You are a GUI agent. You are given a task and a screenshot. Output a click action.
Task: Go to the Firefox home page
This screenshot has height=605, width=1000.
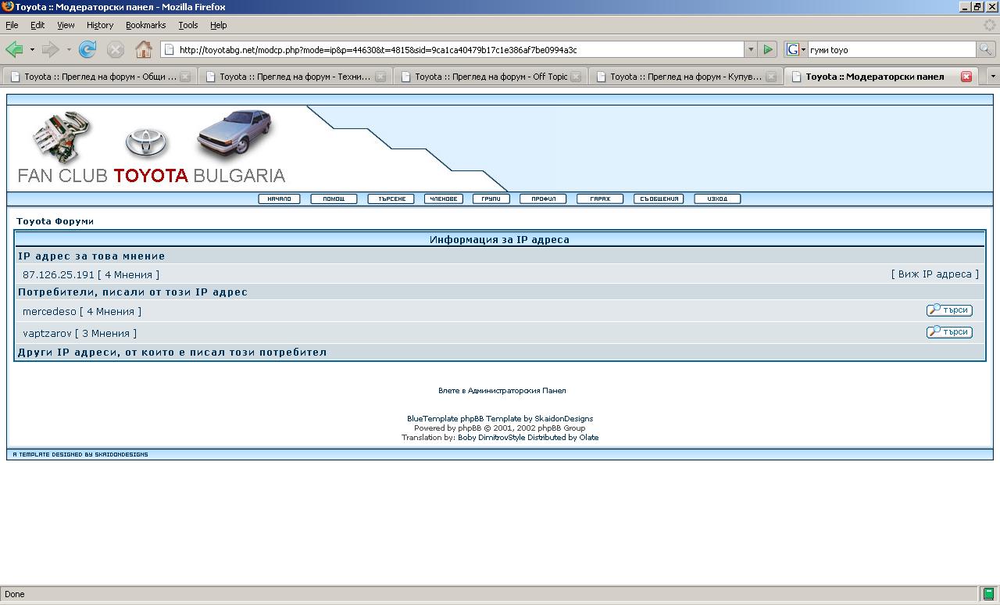tap(143, 50)
